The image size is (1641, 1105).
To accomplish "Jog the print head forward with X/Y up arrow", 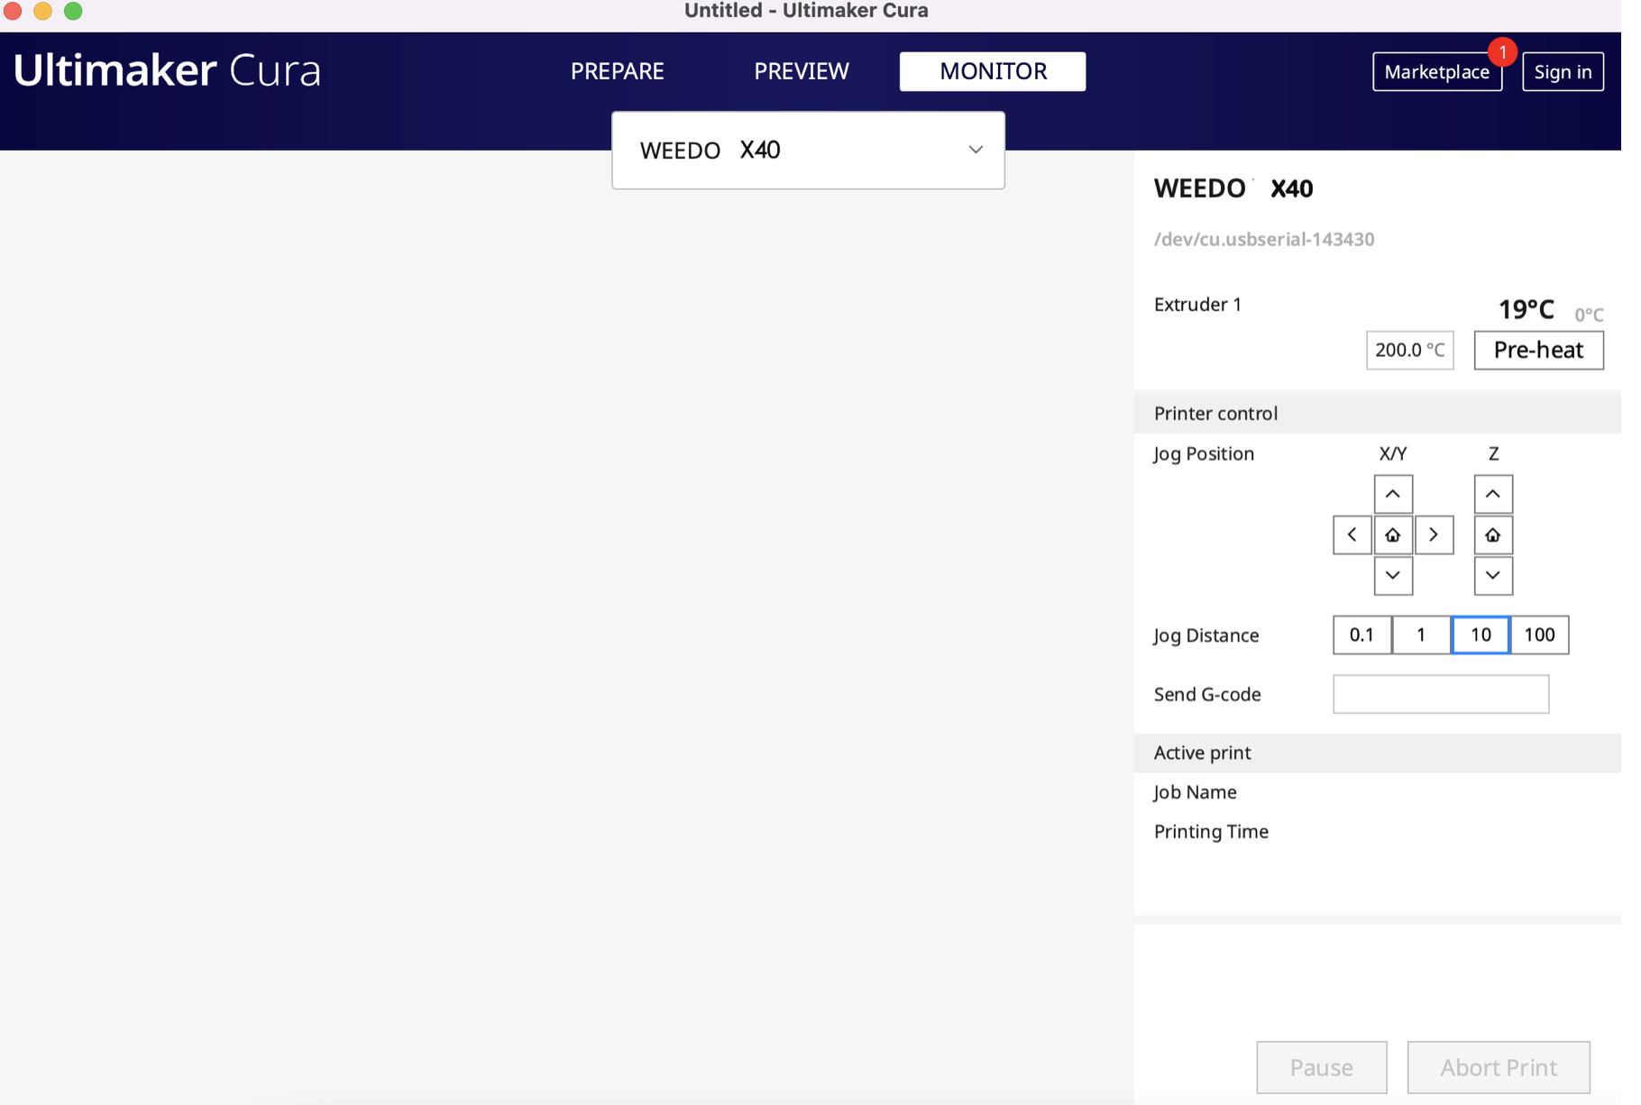I will [x=1392, y=494].
